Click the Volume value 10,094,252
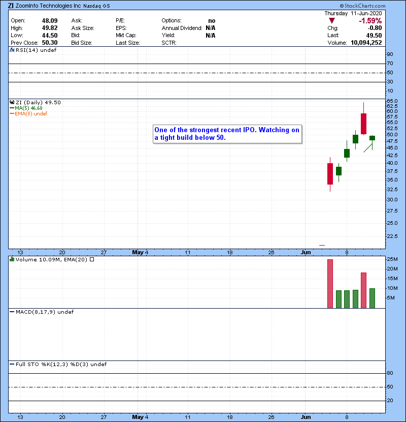 (366, 43)
